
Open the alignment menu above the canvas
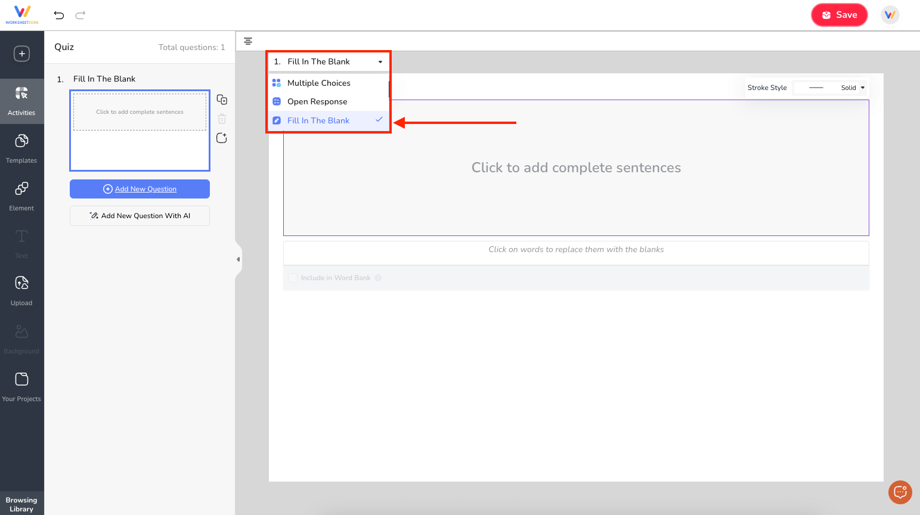(x=248, y=41)
